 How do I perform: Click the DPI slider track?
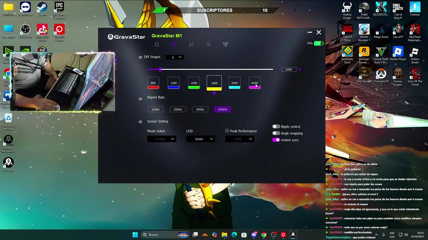[211, 69]
